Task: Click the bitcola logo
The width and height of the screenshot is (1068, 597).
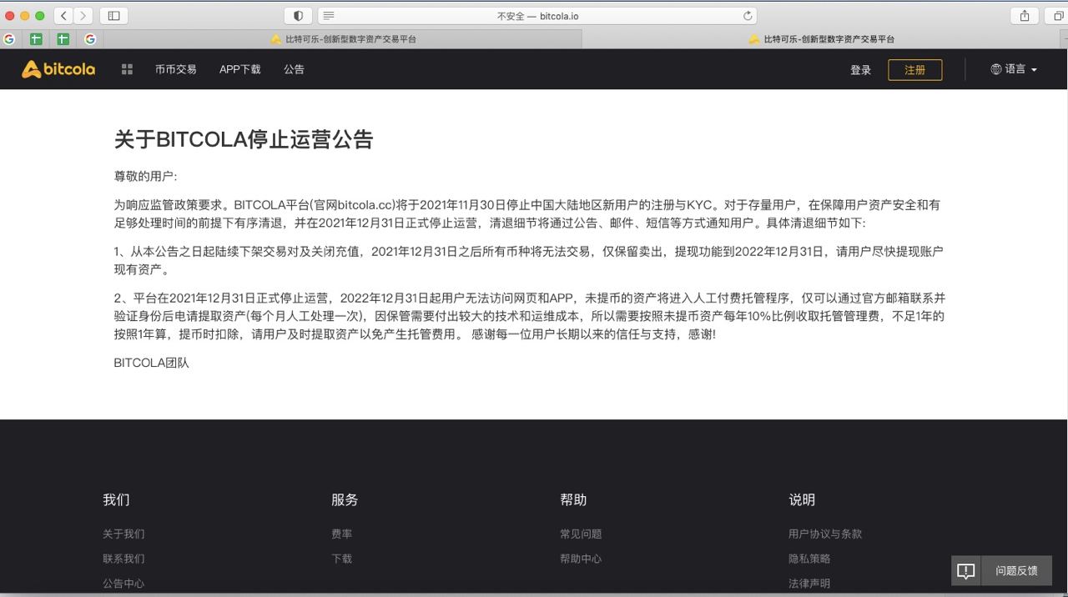Action: [58, 69]
